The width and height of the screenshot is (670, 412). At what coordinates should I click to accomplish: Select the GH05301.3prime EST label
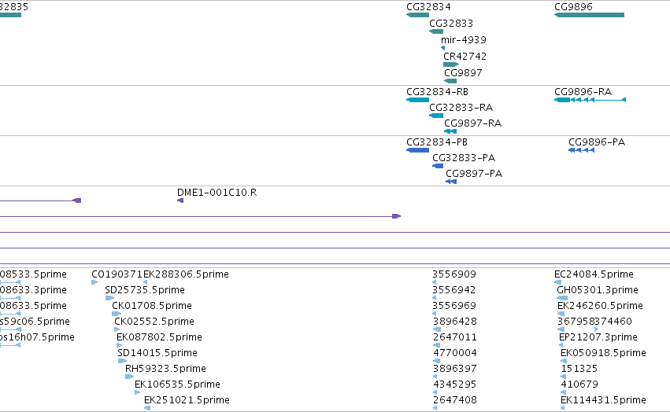coord(598,290)
